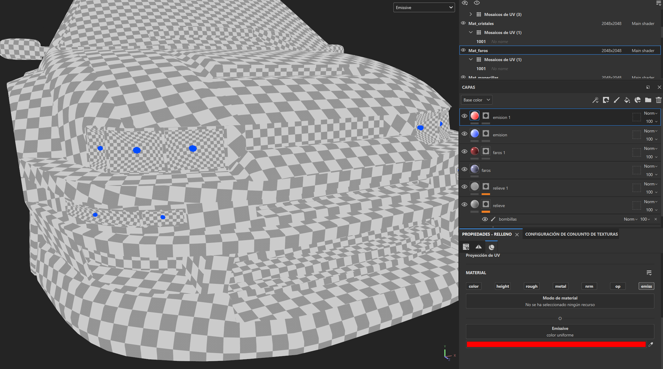Open the Emissive viewport channel dropdown
Image resolution: width=663 pixels, height=369 pixels.
[424, 7]
